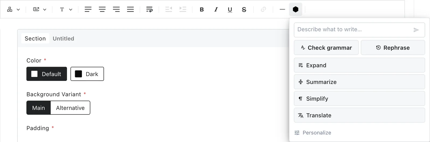Click the insert form field icon
Viewport: 430px width, 142px height.
tap(36, 9)
